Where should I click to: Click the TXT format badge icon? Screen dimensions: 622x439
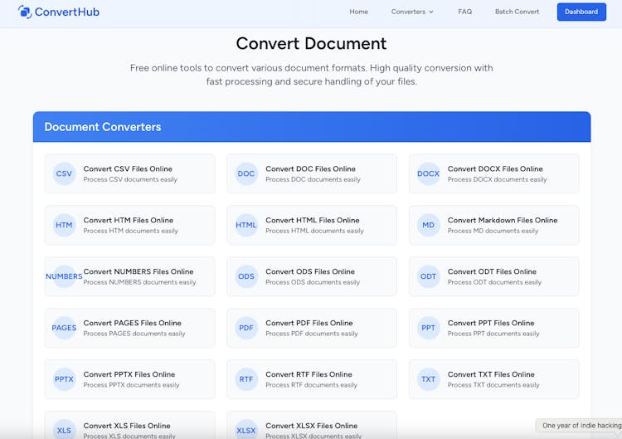tap(428, 379)
